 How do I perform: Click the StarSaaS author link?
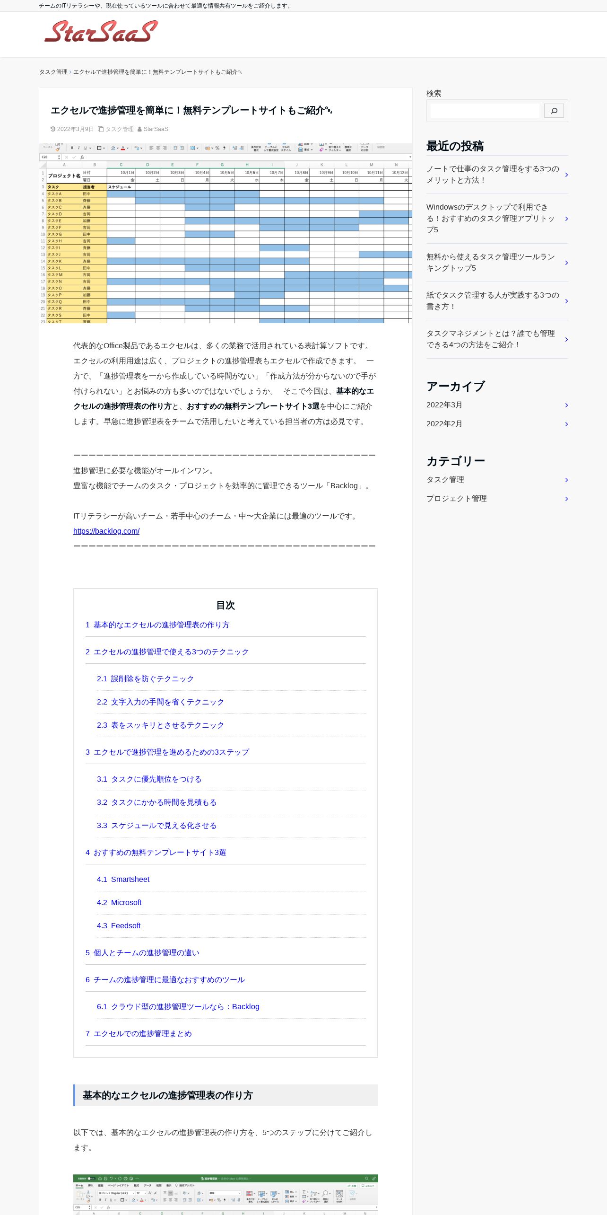(x=156, y=129)
